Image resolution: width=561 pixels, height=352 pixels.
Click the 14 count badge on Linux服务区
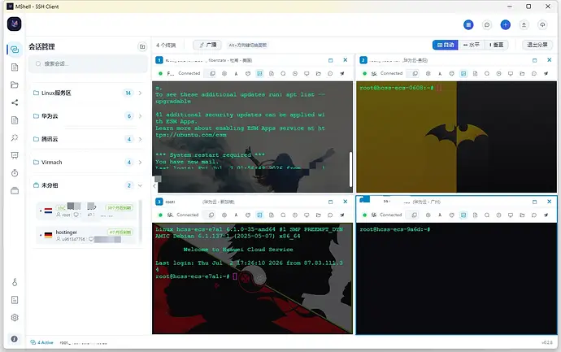click(x=128, y=93)
